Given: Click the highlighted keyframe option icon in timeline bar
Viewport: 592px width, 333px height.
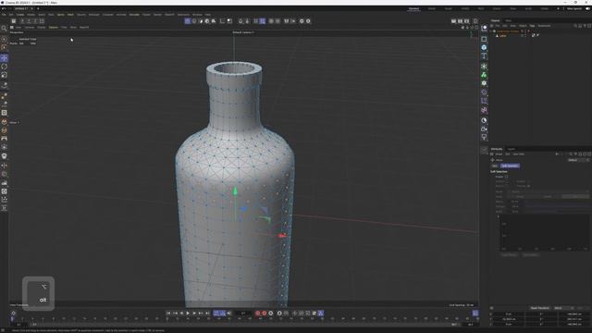Looking at the screenshot, I should click(x=321, y=313).
